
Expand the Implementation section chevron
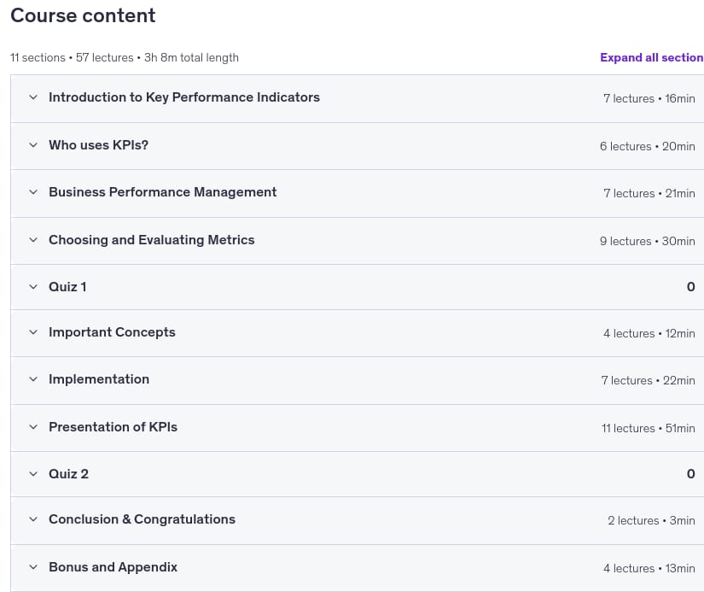tap(33, 379)
